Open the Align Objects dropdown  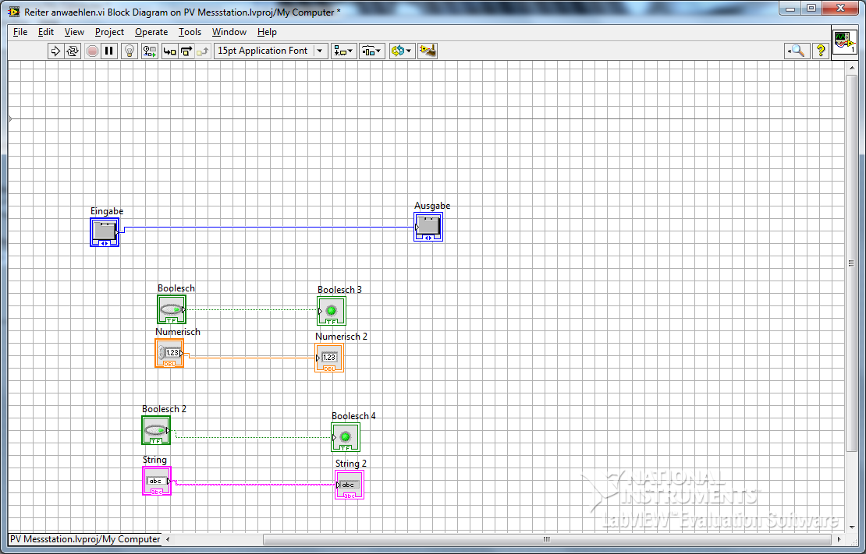pyautogui.click(x=343, y=51)
